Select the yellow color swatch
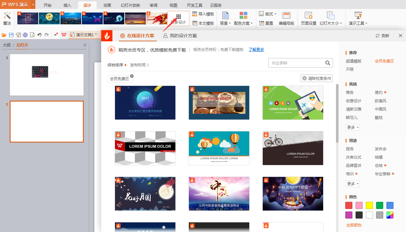 (x=369, y=205)
